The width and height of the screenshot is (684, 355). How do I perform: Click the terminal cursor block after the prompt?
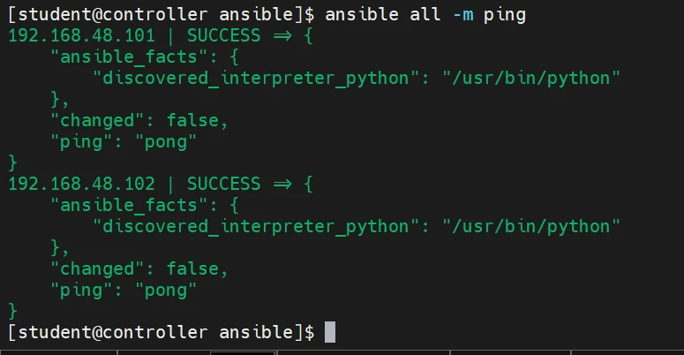(x=330, y=333)
